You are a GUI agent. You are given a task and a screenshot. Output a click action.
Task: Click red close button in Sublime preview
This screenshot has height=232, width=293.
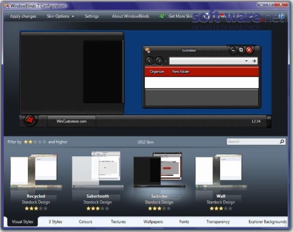(x=249, y=50)
